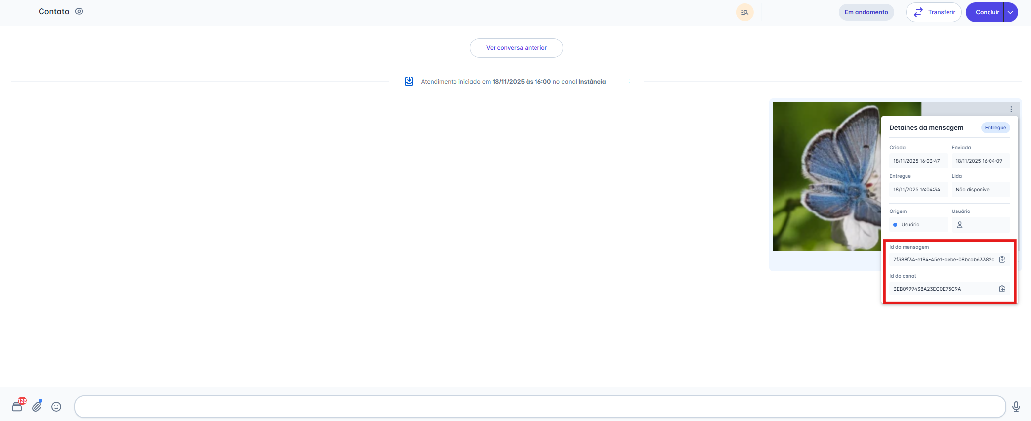Click the Em andamento status badge
Viewport: 1031px width, 421px height.
[x=866, y=12]
